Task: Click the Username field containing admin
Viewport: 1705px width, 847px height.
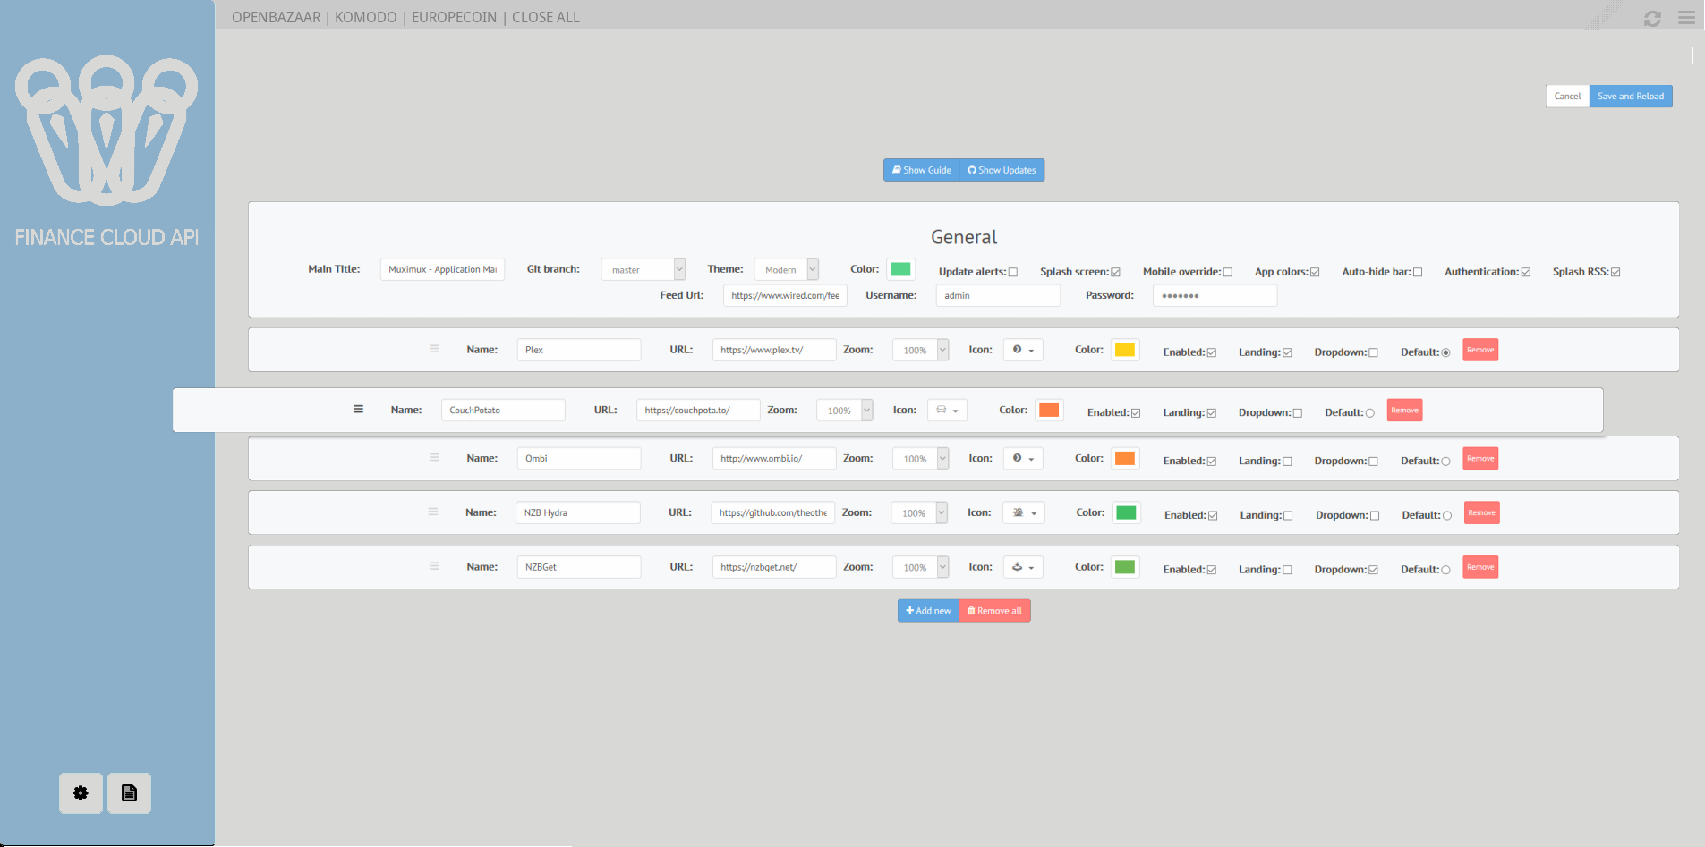Action: pos(998,295)
